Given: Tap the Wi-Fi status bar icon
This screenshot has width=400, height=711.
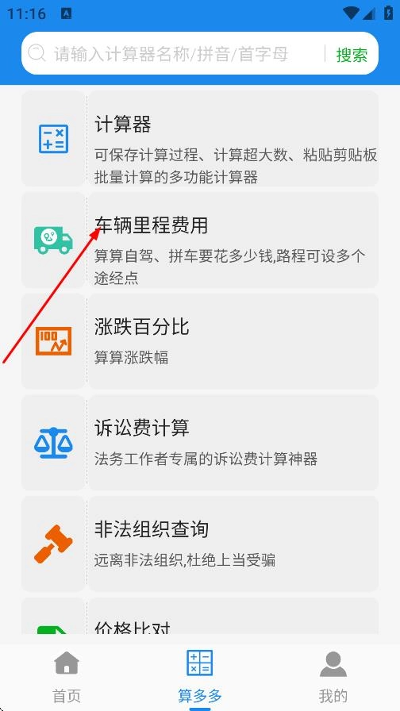Looking at the screenshot, I should pos(352,13).
